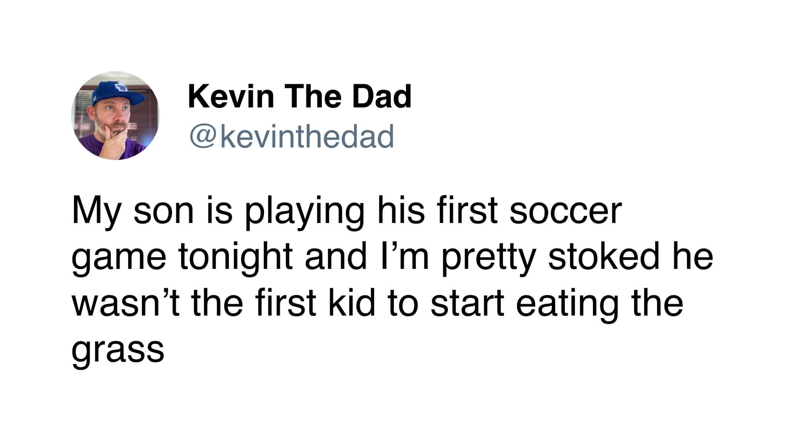Click the word "pretty" in the tweet
The image size is (800, 443).
(x=489, y=258)
